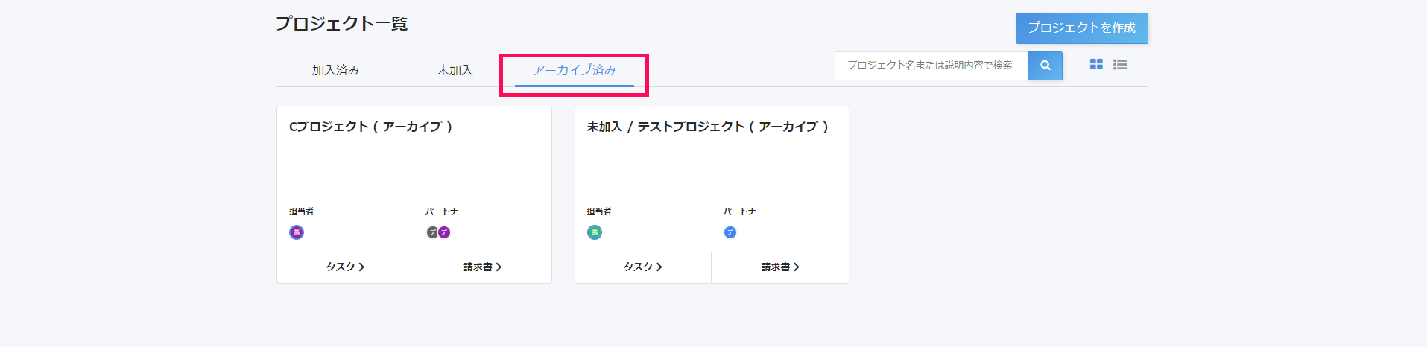Click the search magnifier icon button
The width and height of the screenshot is (1427, 347).
(1045, 66)
